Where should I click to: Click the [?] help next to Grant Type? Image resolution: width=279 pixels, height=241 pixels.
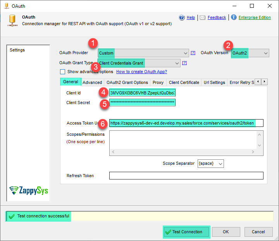pyautogui.click(x=184, y=63)
